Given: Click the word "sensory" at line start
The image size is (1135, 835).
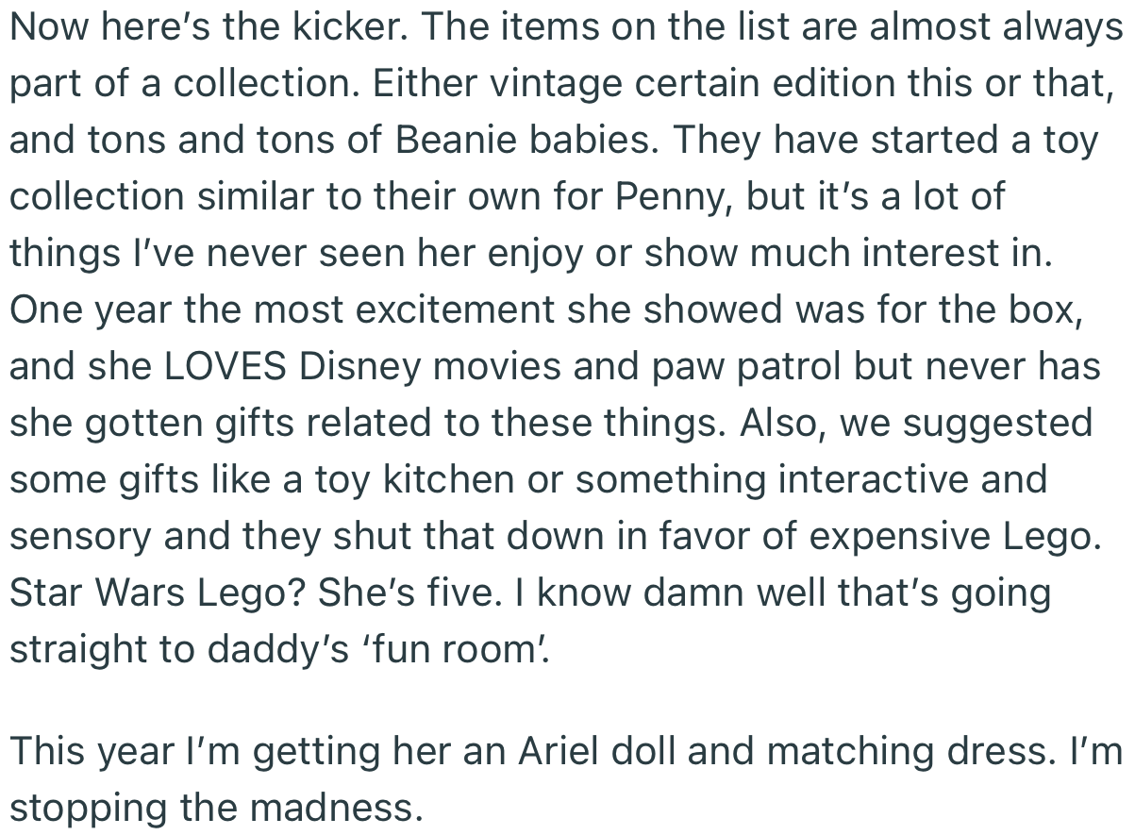Looking at the screenshot, I should 79,537.
